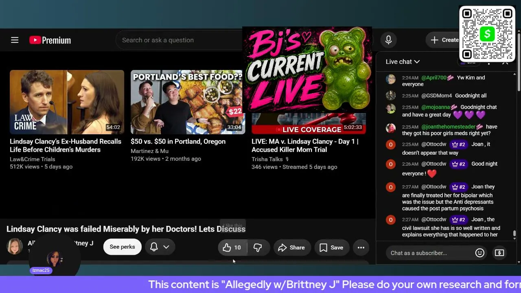Expand the Live chat mode dropdown
Viewport: 521px width, 293px height.
403,61
